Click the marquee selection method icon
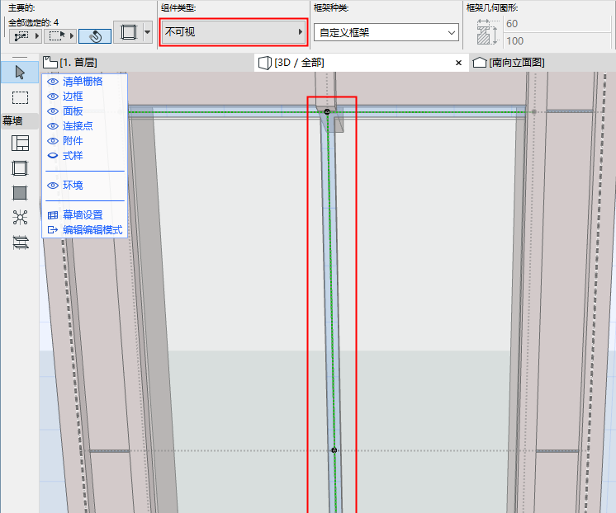The width and height of the screenshot is (616, 513). click(57, 36)
